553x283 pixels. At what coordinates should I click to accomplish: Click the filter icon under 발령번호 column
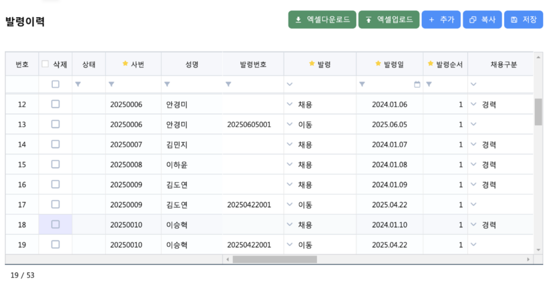(x=228, y=84)
